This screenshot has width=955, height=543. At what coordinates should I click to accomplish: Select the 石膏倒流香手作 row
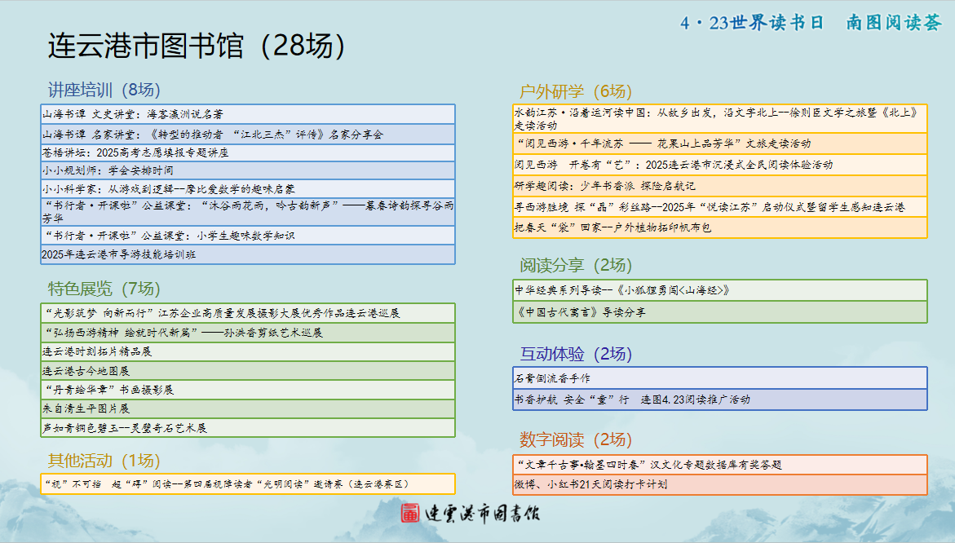(719, 378)
